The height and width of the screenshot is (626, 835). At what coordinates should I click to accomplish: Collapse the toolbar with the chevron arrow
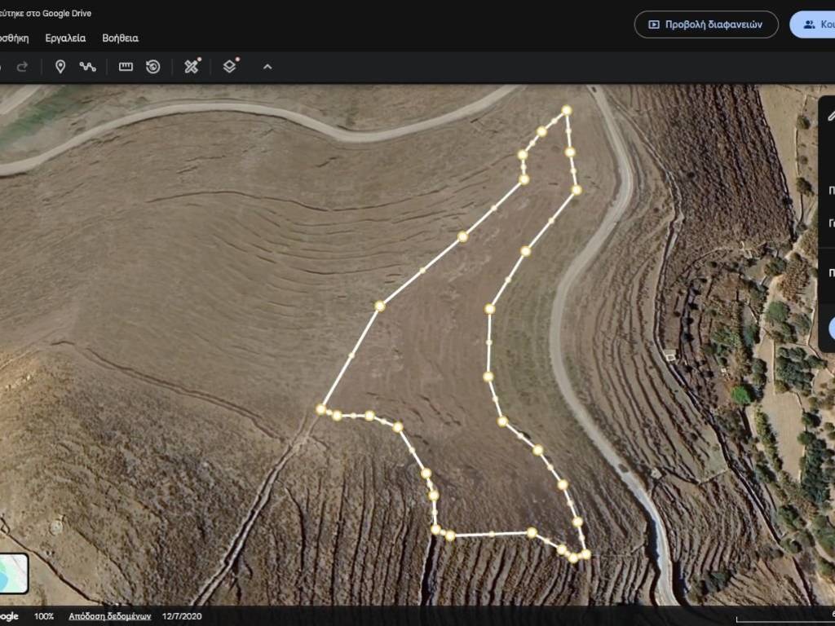[267, 67]
